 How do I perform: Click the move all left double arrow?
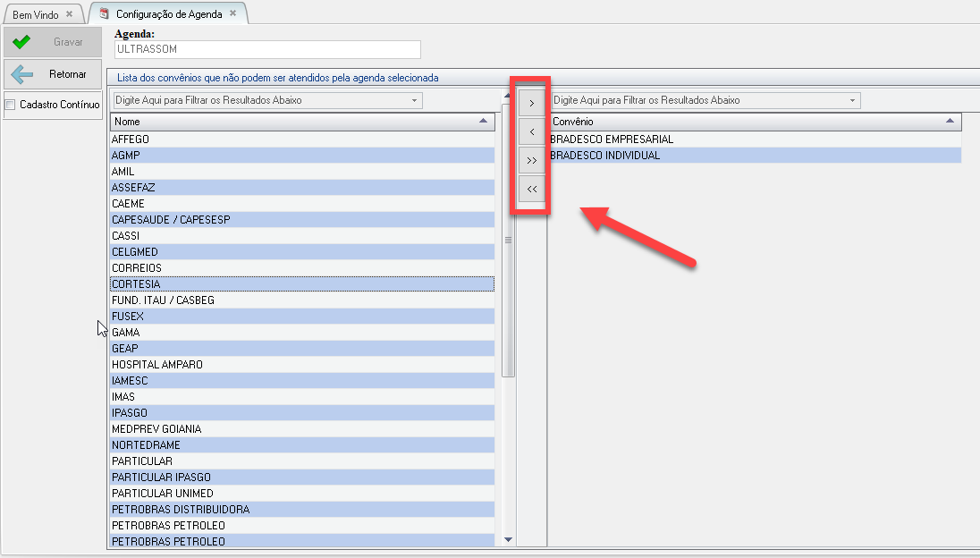pos(531,189)
